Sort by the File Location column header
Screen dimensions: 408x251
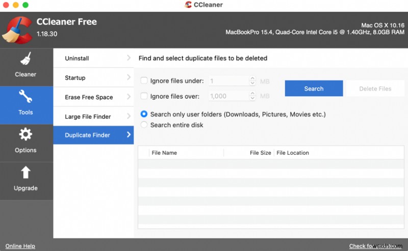pos(339,153)
